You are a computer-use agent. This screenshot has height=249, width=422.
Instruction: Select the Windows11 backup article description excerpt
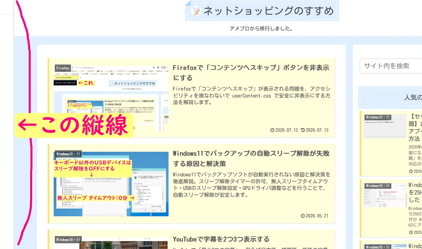[x=251, y=185]
